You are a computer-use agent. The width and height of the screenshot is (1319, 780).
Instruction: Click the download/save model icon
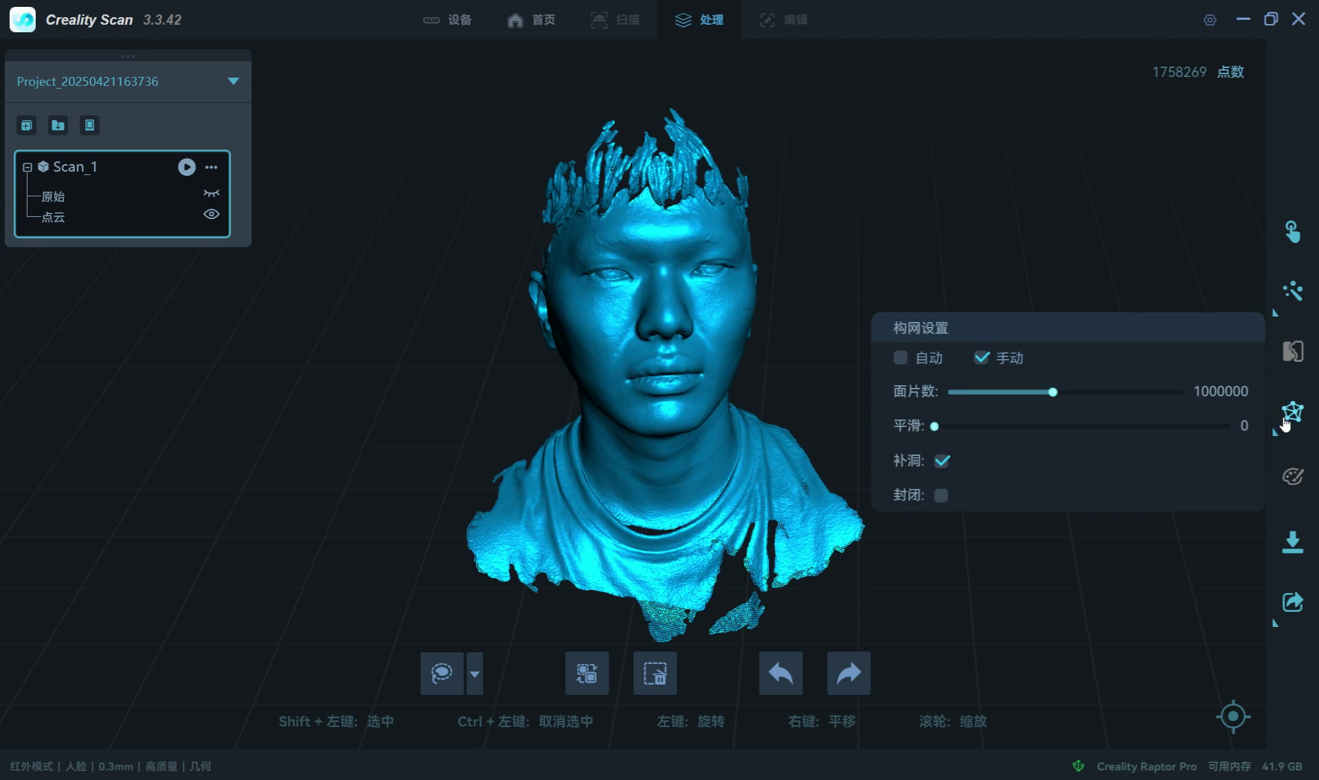coord(1292,542)
